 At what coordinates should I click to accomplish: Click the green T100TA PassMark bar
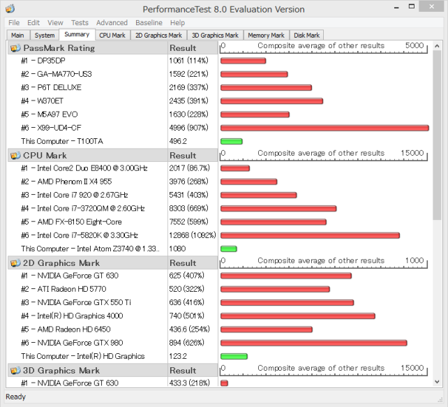(x=232, y=141)
